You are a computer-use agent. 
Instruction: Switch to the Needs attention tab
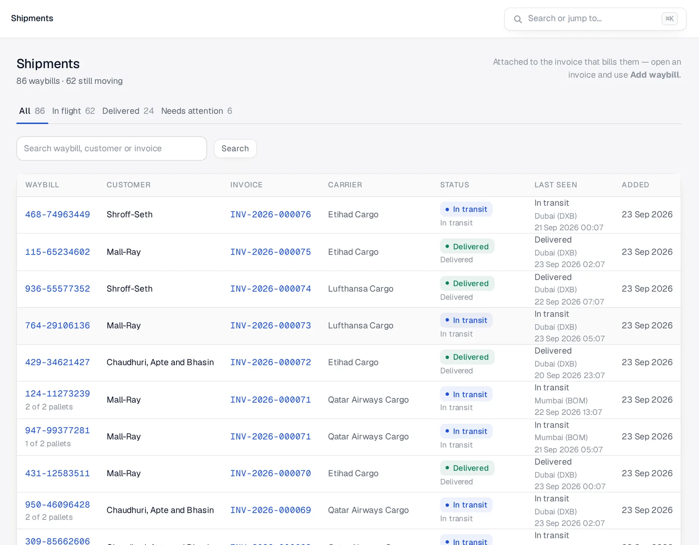pos(197,111)
